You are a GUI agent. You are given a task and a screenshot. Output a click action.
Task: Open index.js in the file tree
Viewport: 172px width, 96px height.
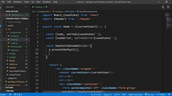(x=13, y=67)
